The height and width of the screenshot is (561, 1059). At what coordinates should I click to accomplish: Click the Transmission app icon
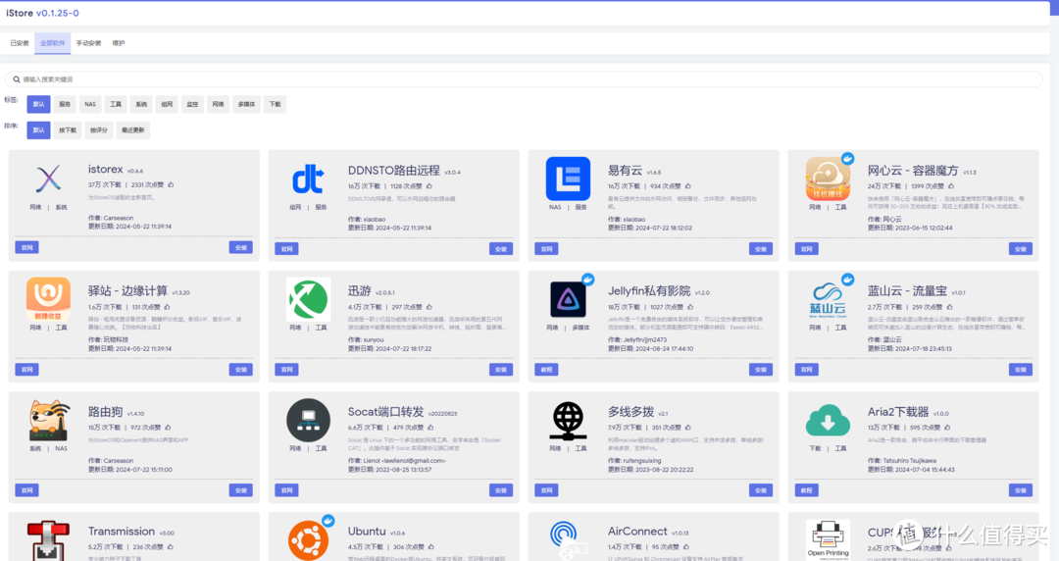[x=48, y=540]
